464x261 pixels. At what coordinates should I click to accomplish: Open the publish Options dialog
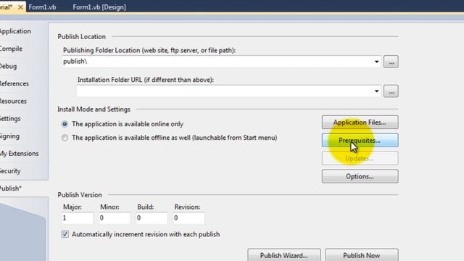tap(360, 176)
